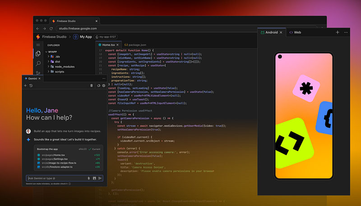Start a new Gemini chat with the plus icon

click(x=25, y=85)
